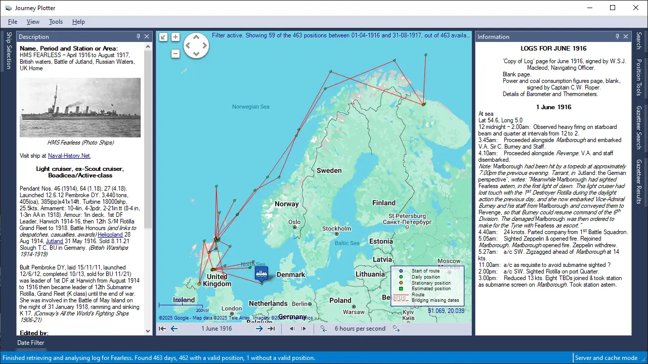The image size is (648, 364).
Task: Click the 'Daily position' legend entry
Action: coord(426,277)
